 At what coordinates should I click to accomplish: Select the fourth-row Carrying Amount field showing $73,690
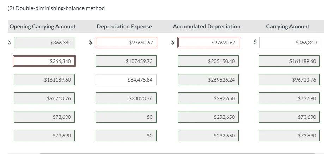click(289, 98)
